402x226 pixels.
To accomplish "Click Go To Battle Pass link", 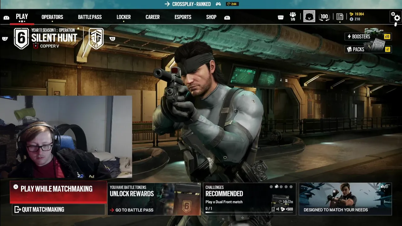I will 131,210.
